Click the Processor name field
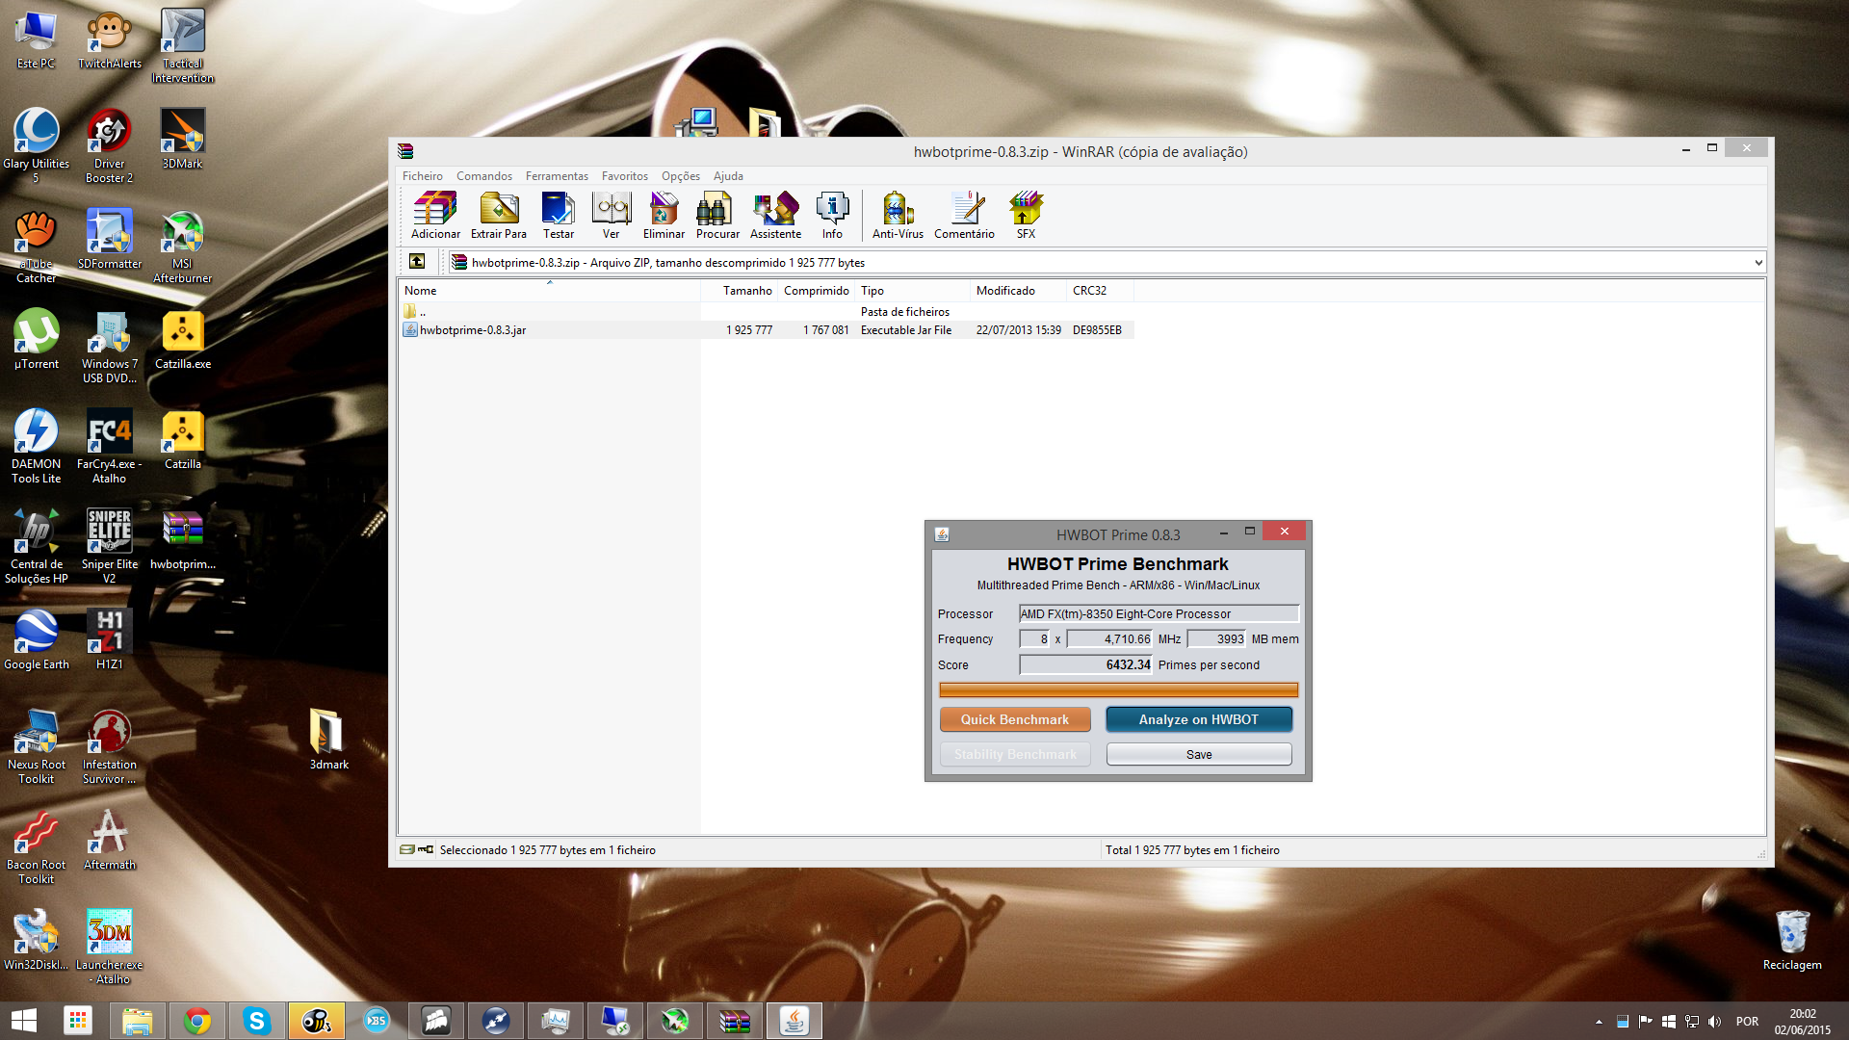The height and width of the screenshot is (1040, 1849). [1159, 613]
